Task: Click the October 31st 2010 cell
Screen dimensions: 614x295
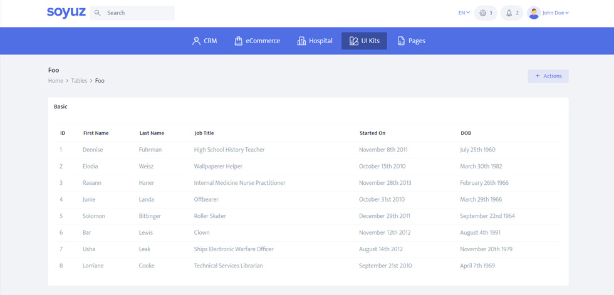Action: tap(382, 199)
